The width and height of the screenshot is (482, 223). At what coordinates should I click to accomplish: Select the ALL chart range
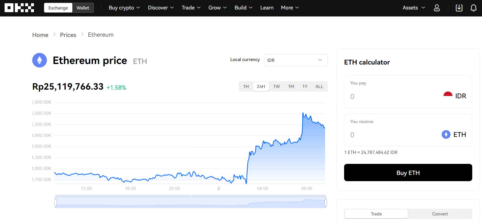point(319,86)
